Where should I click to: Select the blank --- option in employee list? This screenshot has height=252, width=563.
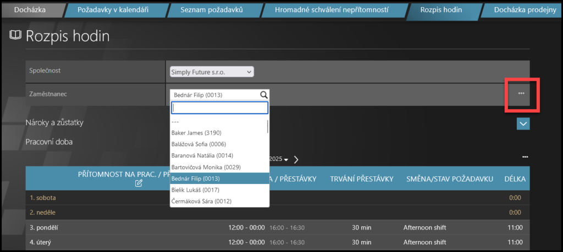click(176, 121)
